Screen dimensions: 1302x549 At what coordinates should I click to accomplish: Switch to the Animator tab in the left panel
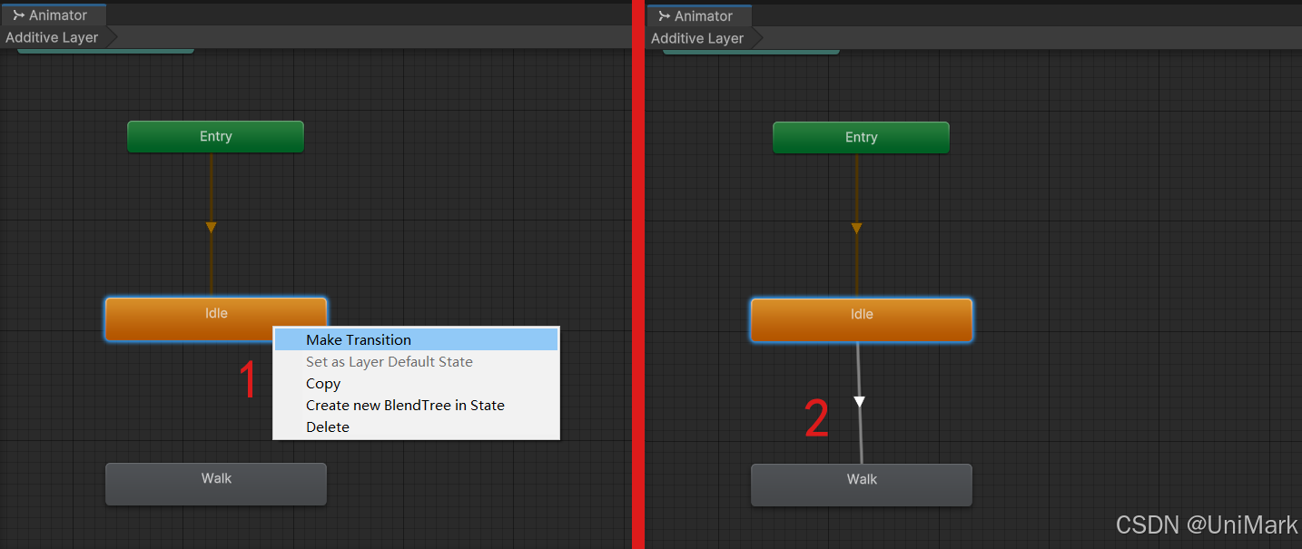coord(54,15)
